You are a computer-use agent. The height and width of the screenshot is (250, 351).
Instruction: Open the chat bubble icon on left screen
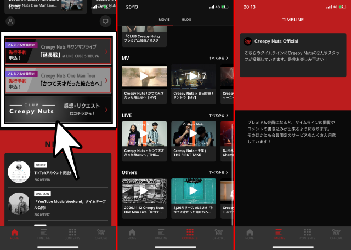pyautogui.click(x=105, y=21)
